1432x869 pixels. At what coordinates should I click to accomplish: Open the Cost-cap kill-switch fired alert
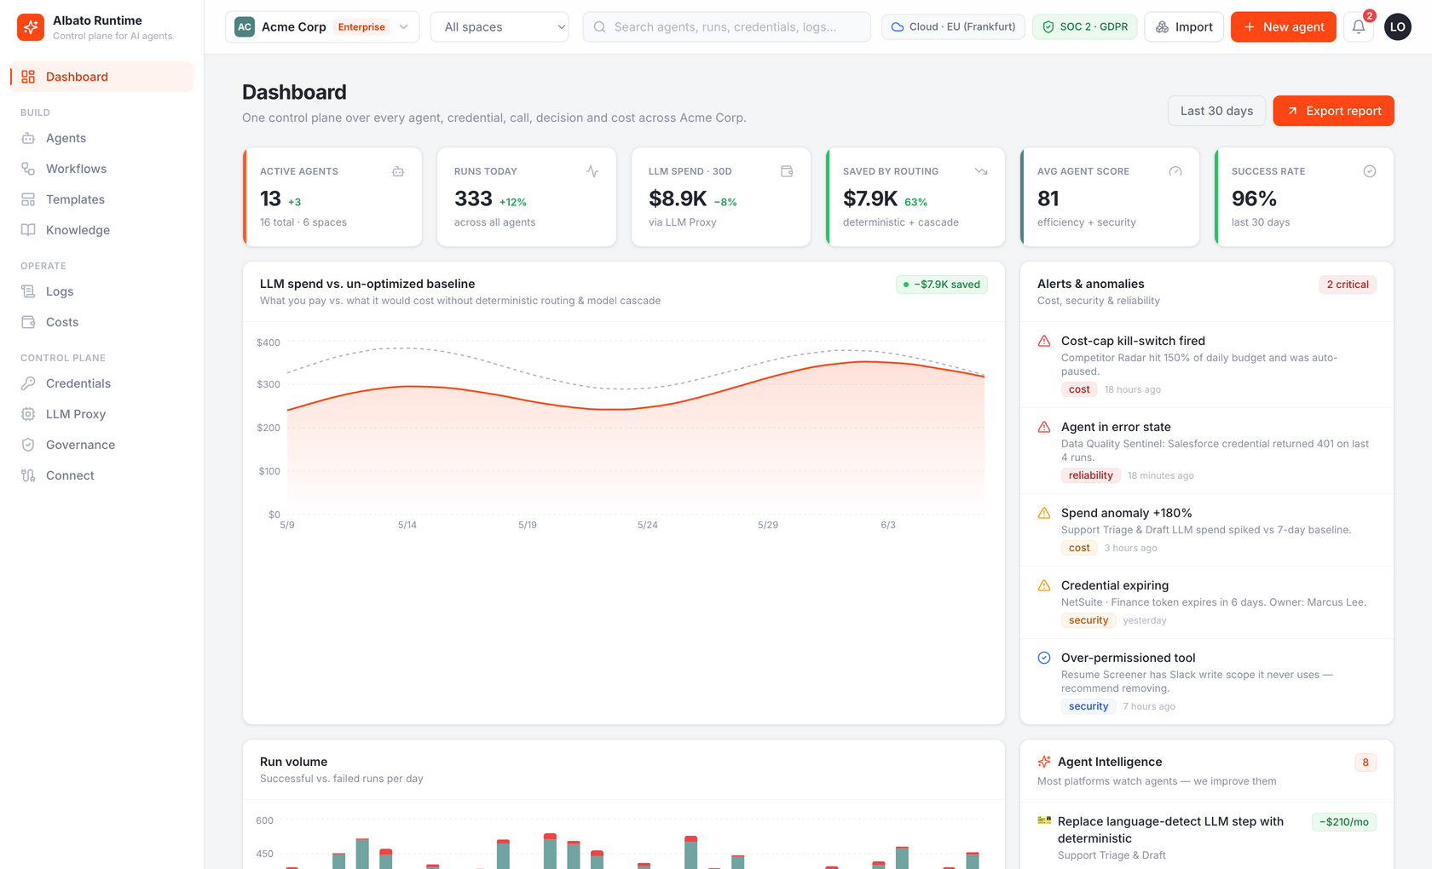(x=1207, y=365)
